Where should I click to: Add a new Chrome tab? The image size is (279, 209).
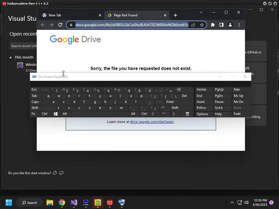(x=175, y=15)
